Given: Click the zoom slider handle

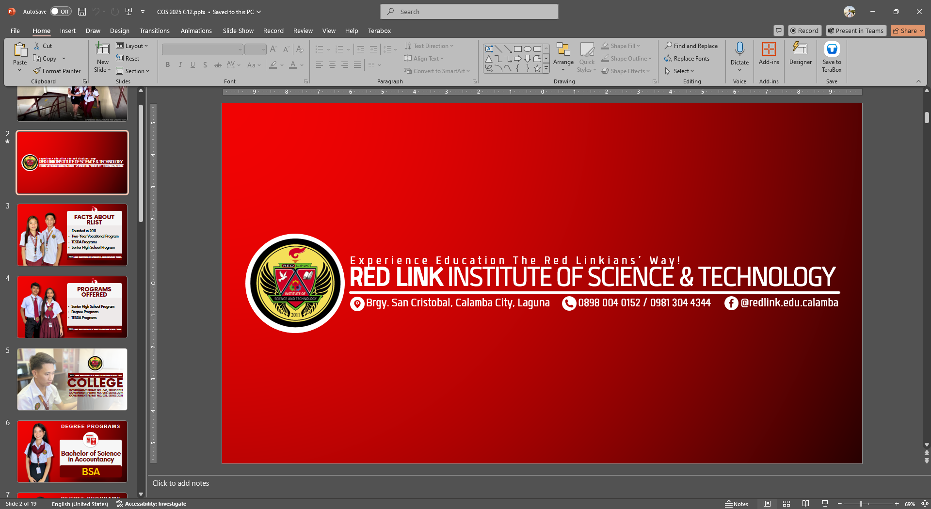Looking at the screenshot, I should [861, 504].
